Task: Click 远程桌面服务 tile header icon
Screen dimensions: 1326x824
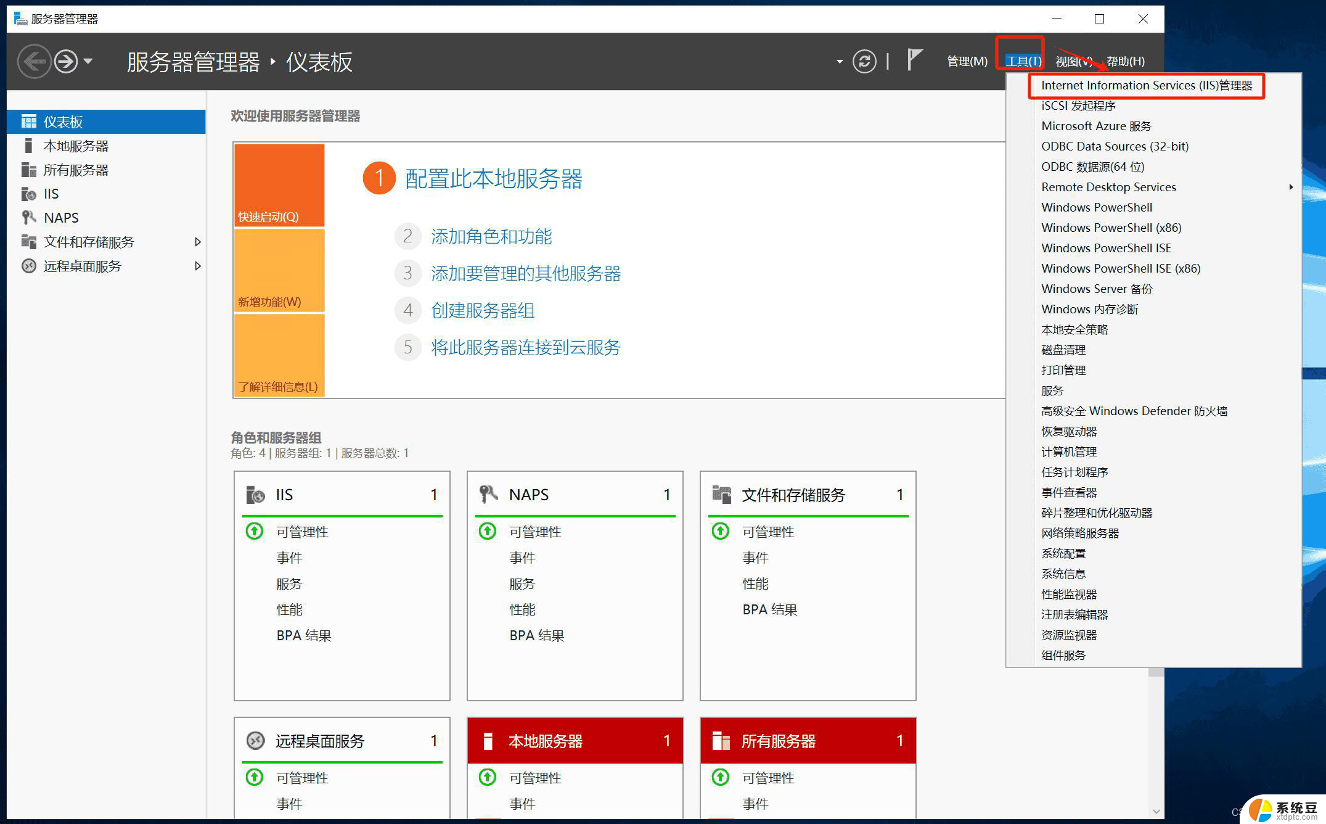Action: tap(255, 741)
